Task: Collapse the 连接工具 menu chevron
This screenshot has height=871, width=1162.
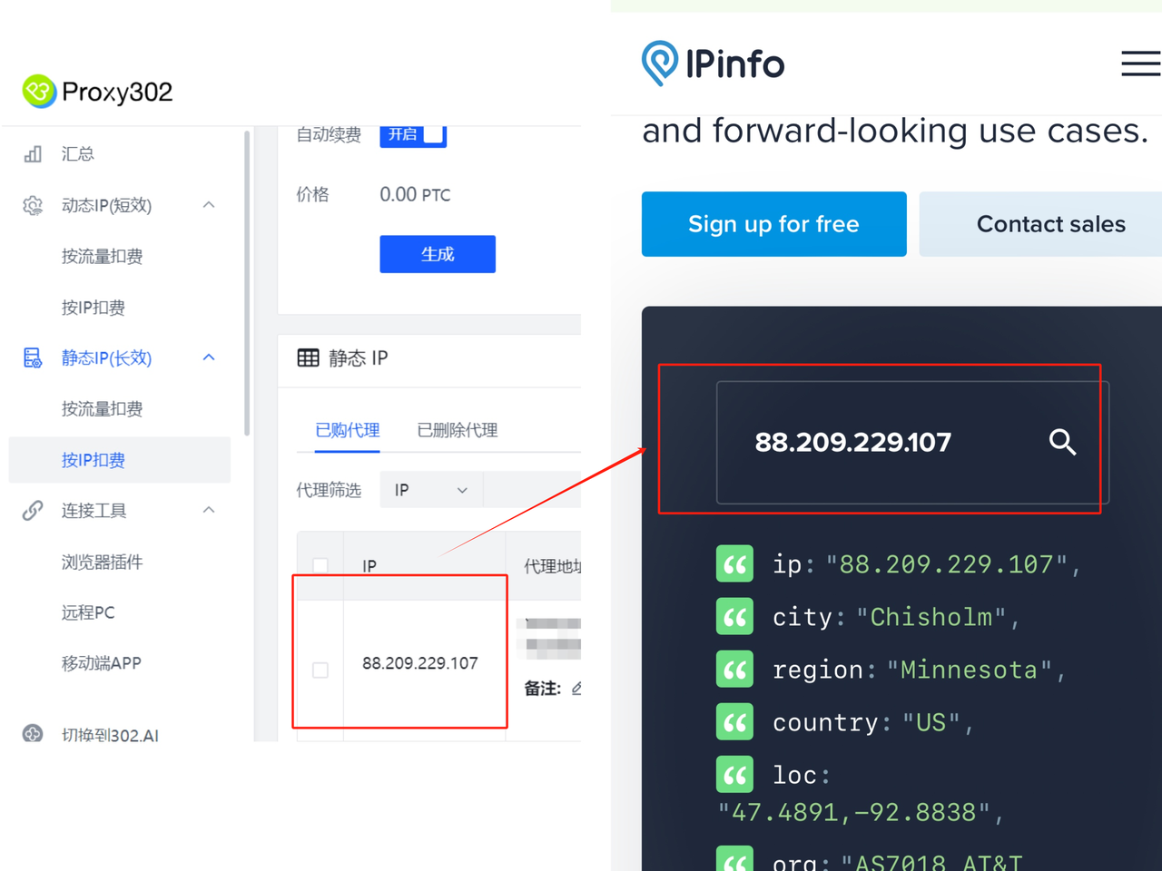Action: pyautogui.click(x=209, y=510)
